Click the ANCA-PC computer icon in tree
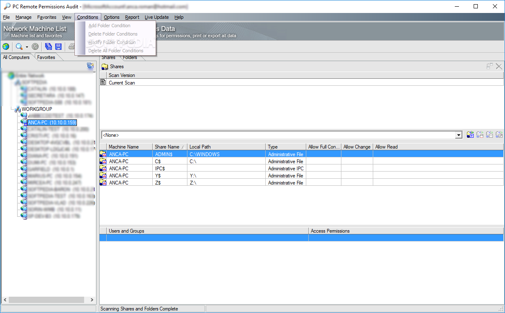The height and width of the screenshot is (313, 505). [x=23, y=123]
